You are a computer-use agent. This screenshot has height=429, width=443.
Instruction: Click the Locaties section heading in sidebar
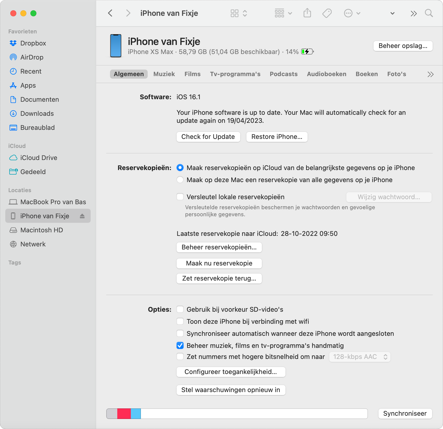[20, 190]
